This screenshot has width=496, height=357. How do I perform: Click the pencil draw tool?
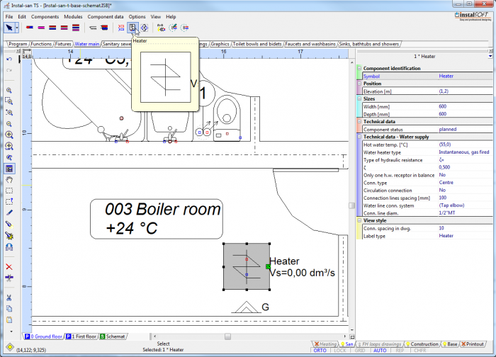coord(9,212)
